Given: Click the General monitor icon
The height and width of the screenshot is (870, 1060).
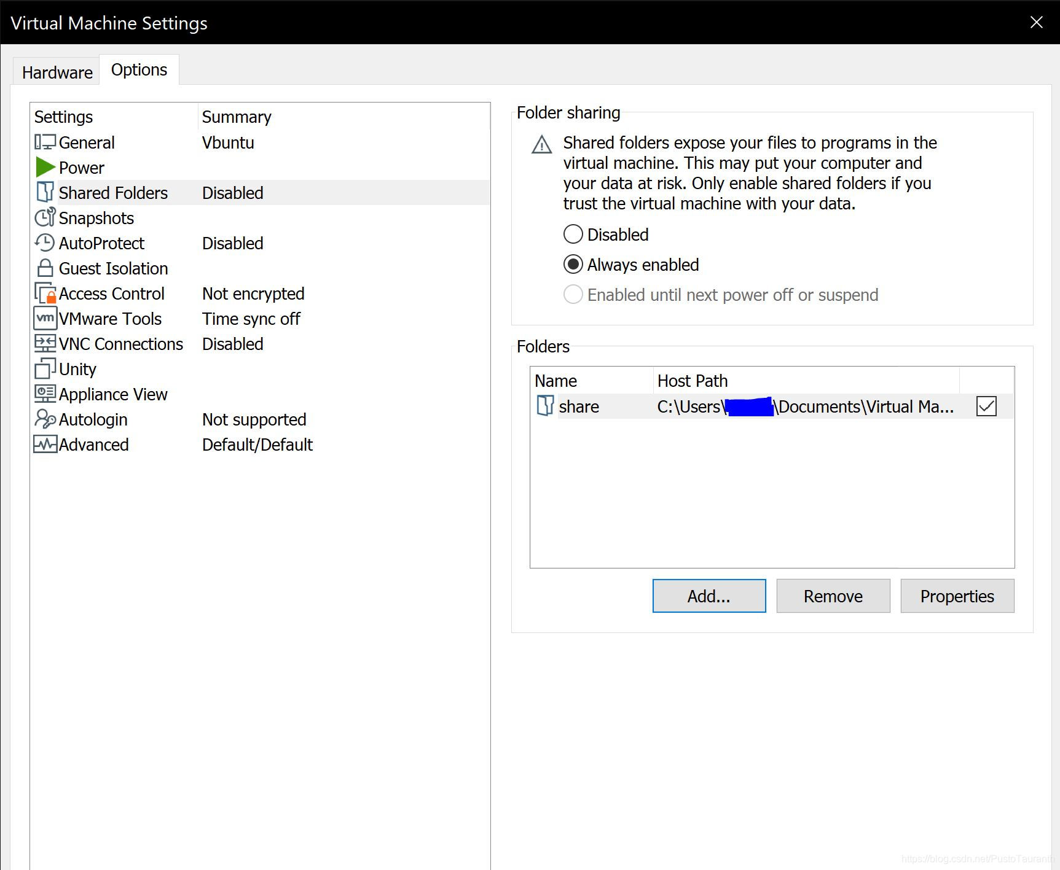Looking at the screenshot, I should (45, 142).
